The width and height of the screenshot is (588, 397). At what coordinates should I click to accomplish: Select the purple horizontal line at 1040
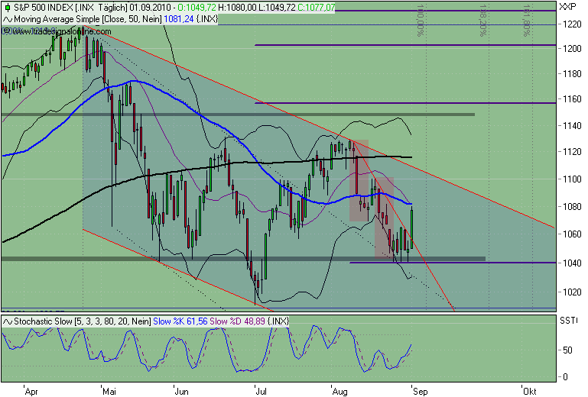click(x=453, y=263)
